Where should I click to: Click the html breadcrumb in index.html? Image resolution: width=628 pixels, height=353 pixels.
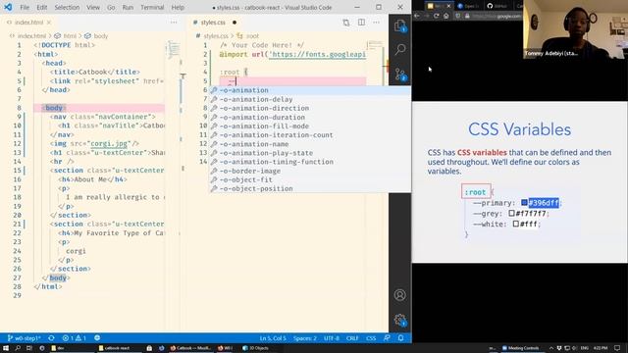click(66, 36)
